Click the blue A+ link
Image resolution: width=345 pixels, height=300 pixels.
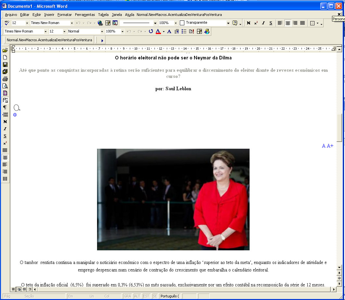pyautogui.click(x=330, y=146)
